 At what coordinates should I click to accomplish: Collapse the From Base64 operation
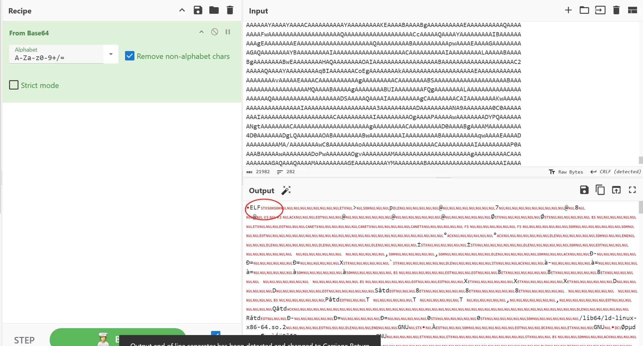201,32
